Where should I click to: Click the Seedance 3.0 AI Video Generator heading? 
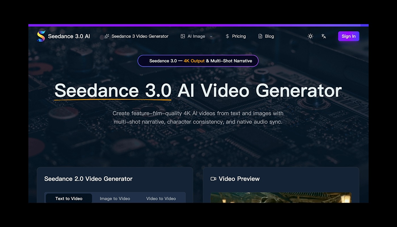point(198,91)
